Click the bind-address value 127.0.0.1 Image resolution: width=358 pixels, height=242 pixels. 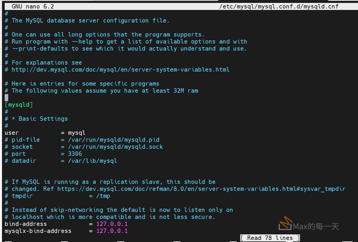pos(112,224)
